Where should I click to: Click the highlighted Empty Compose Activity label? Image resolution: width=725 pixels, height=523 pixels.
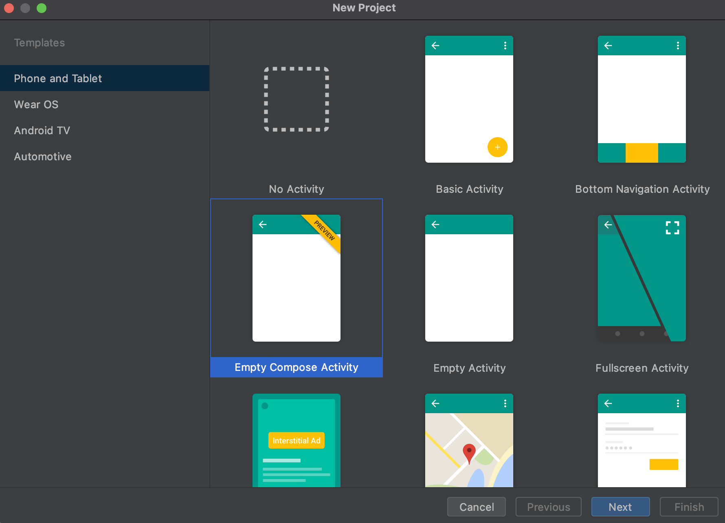pos(297,367)
